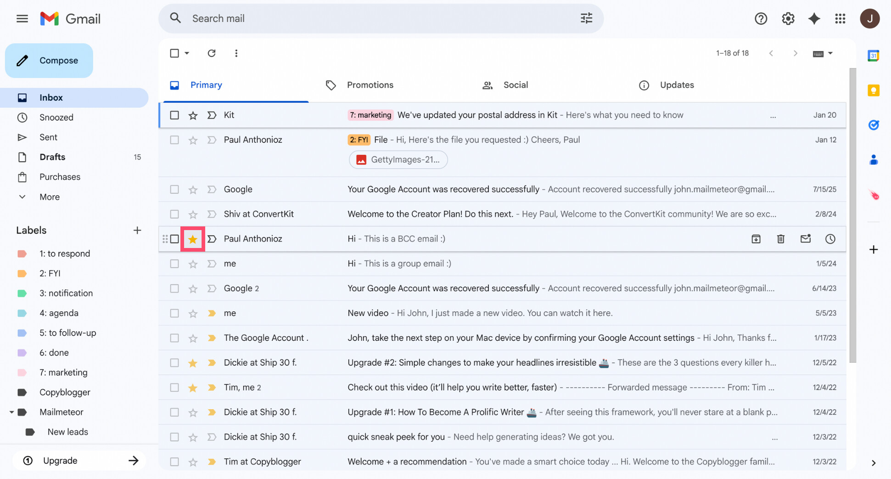Select the checkbox on the Kit email
Image resolution: width=891 pixels, height=479 pixels.
(x=174, y=115)
